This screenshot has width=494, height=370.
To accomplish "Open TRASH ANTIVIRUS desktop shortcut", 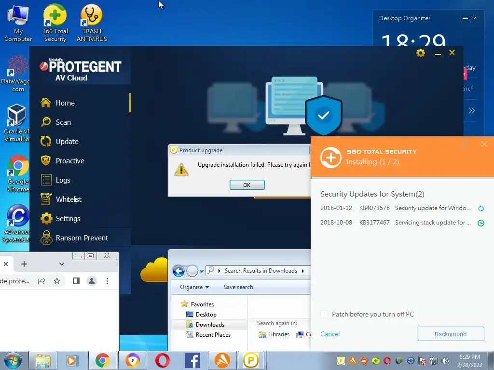I will pos(92,24).
